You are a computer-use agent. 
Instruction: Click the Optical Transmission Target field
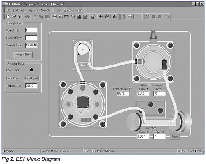159,93
